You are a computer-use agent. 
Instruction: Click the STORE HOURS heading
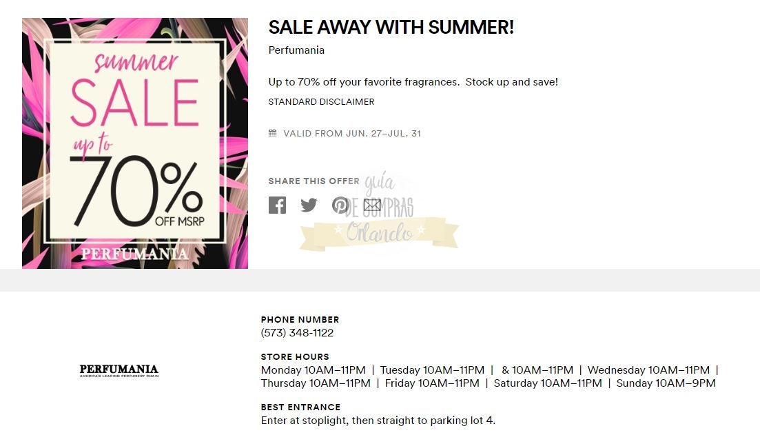(x=295, y=357)
